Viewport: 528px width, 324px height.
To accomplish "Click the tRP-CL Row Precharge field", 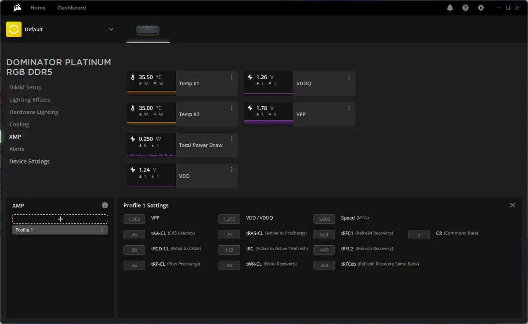I will 134,265.
